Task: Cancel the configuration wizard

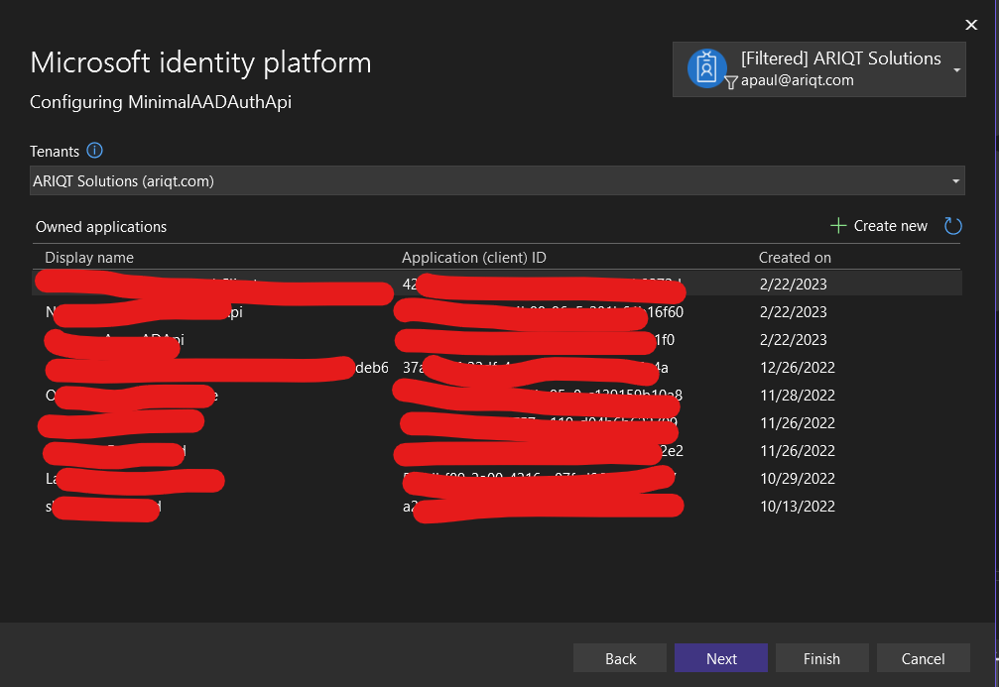Action: (x=923, y=658)
